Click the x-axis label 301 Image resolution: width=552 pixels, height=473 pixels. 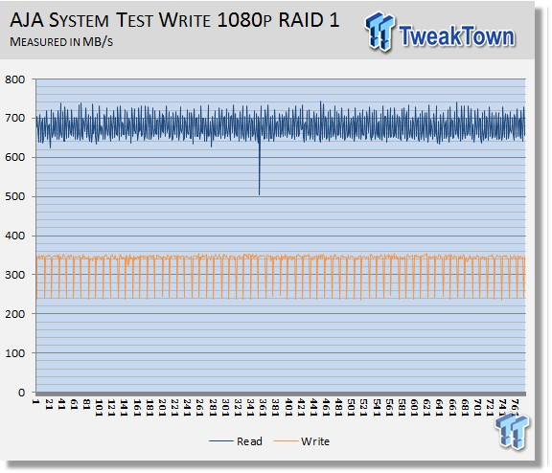(x=225, y=408)
